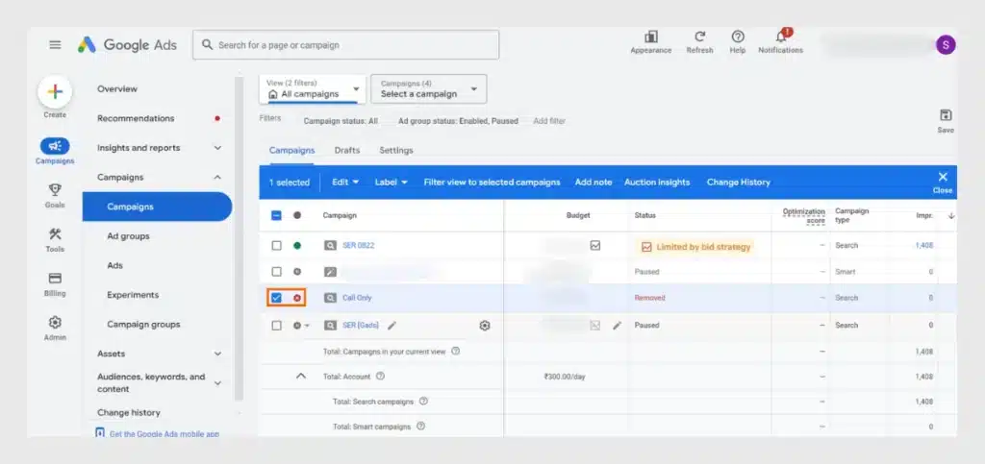Expand the Assets sidebar section

[x=217, y=354]
